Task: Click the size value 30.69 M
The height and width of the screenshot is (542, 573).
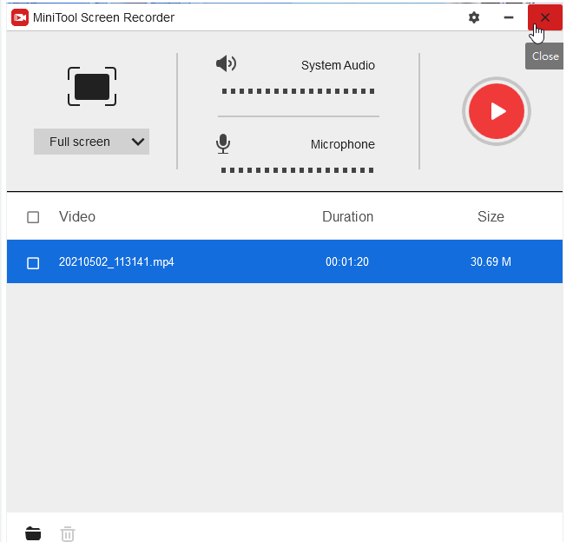Action: [491, 261]
